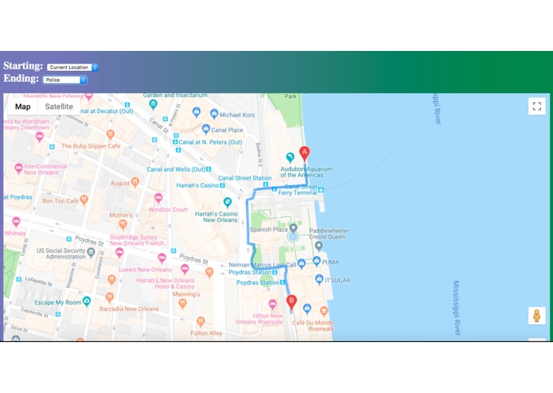Open the US Social Security Administration pin

click(91, 252)
